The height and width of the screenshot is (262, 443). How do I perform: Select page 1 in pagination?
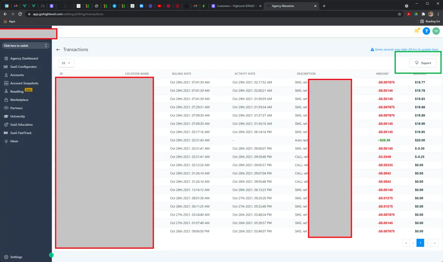(420, 243)
